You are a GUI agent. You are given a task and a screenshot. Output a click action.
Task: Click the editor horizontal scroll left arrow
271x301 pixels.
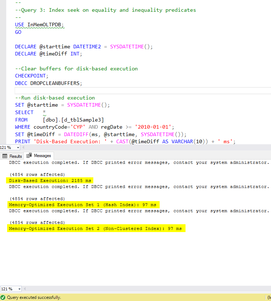(23, 147)
